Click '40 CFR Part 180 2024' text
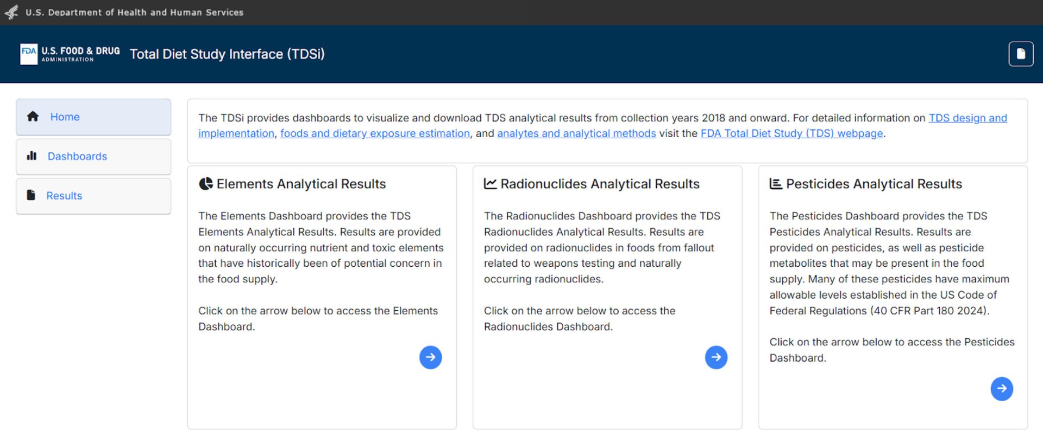The image size is (1043, 430). coord(929,311)
